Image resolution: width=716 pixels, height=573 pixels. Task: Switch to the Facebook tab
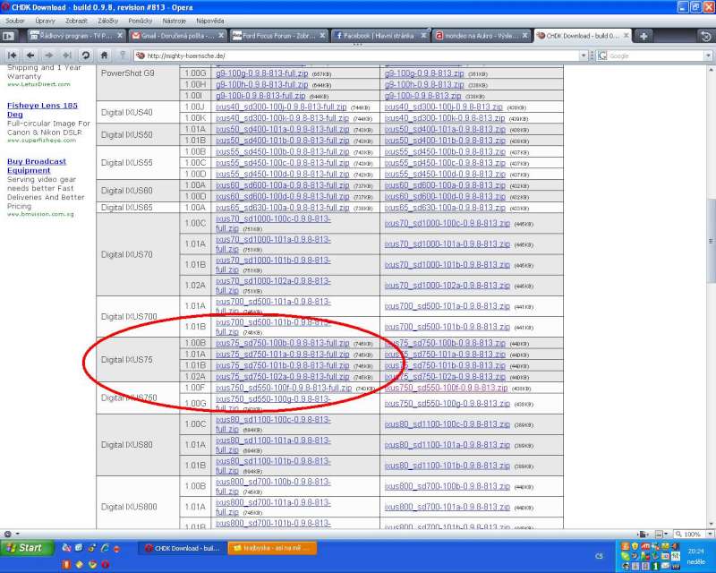point(379,36)
